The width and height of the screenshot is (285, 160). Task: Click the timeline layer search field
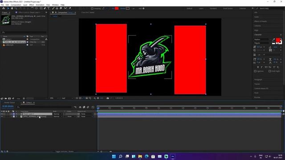point(45,107)
